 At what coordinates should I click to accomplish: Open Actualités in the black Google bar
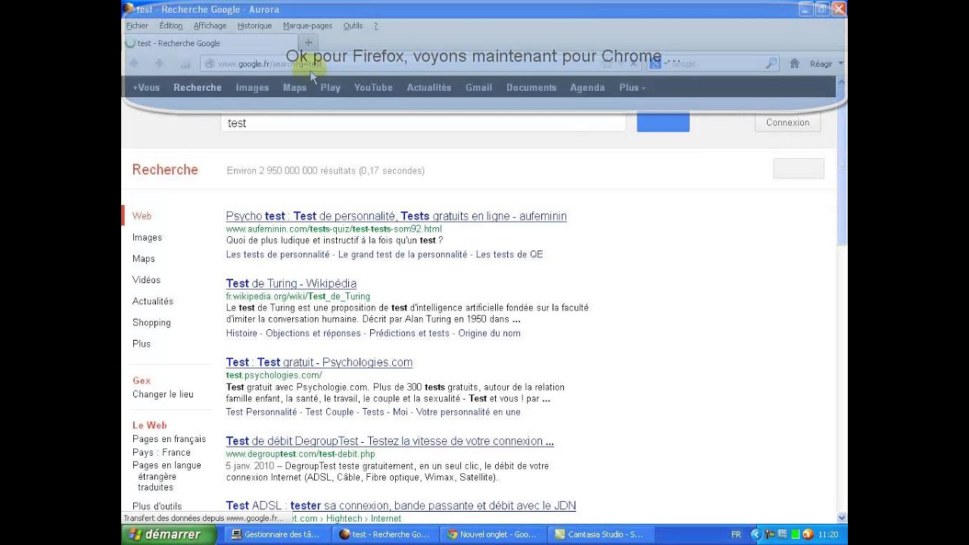tap(428, 88)
